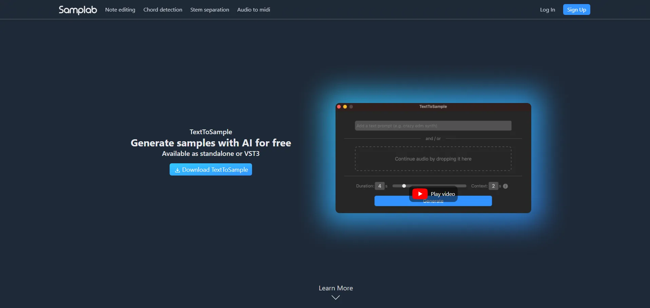Image resolution: width=650 pixels, height=308 pixels.
Task: Go to Chord detection
Action: click(x=163, y=10)
